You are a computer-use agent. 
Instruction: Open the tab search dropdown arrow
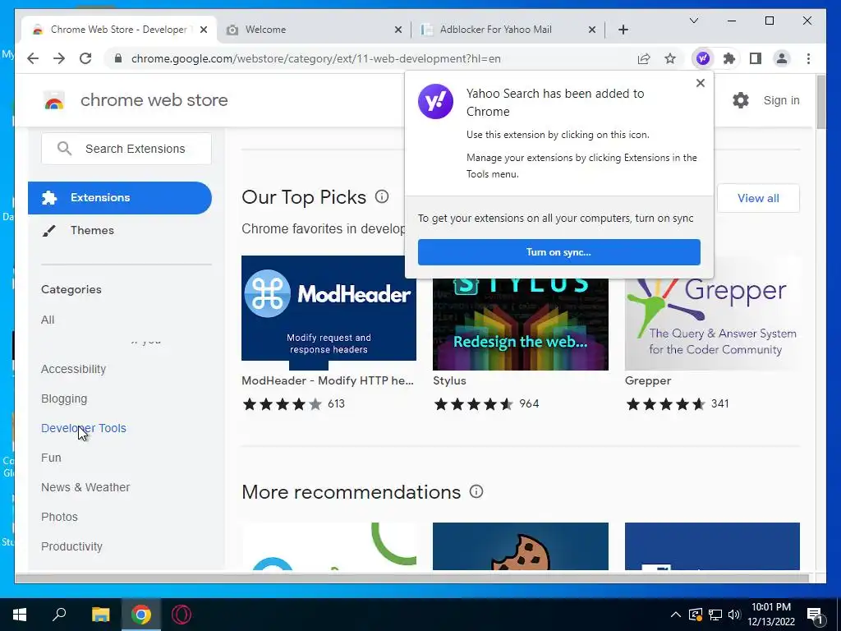pyautogui.click(x=693, y=21)
